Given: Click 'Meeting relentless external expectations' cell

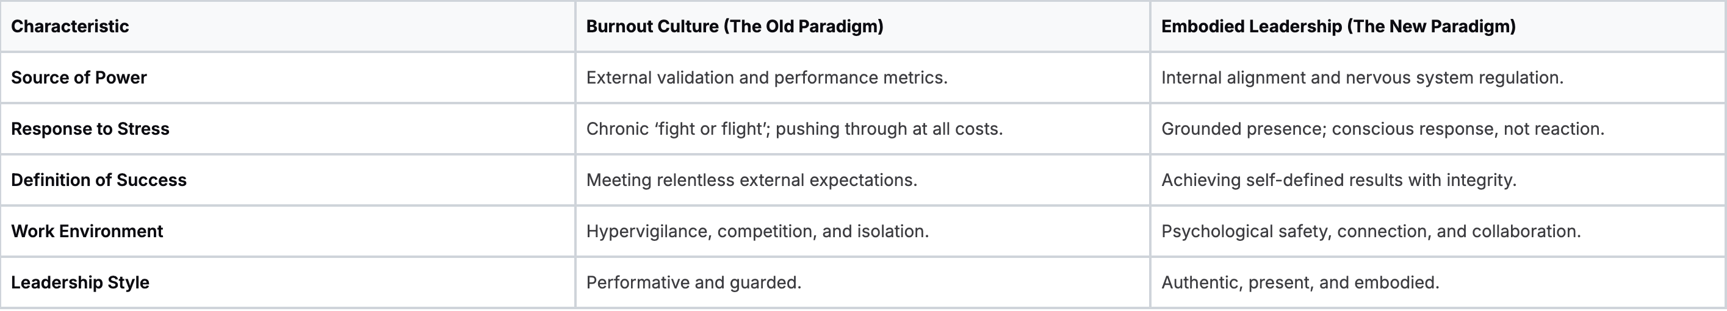Looking at the screenshot, I should (x=751, y=180).
